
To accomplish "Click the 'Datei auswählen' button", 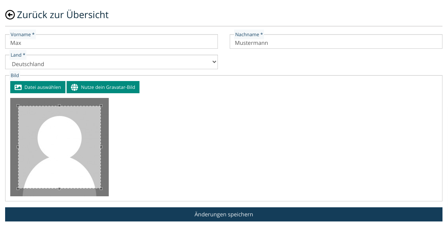I will 38,87.
